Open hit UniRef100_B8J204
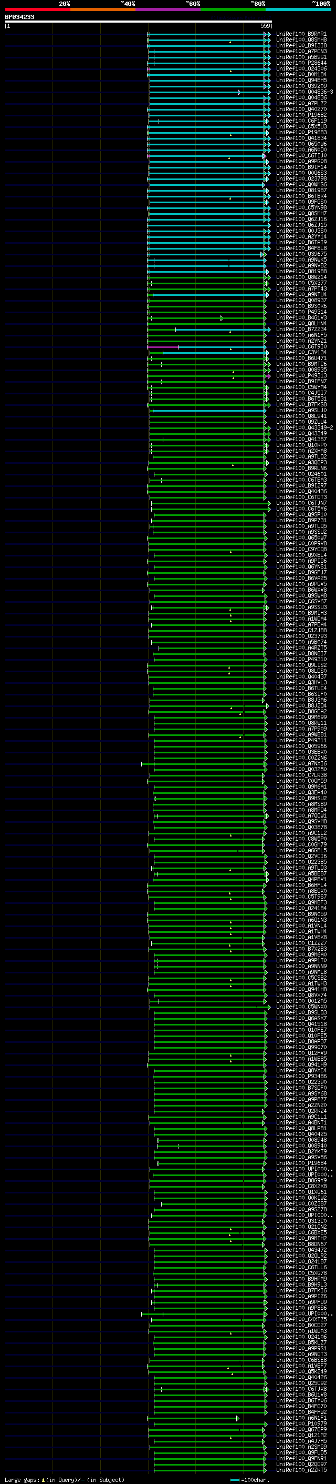This screenshot has width=336, height=1484. click(x=301, y=706)
